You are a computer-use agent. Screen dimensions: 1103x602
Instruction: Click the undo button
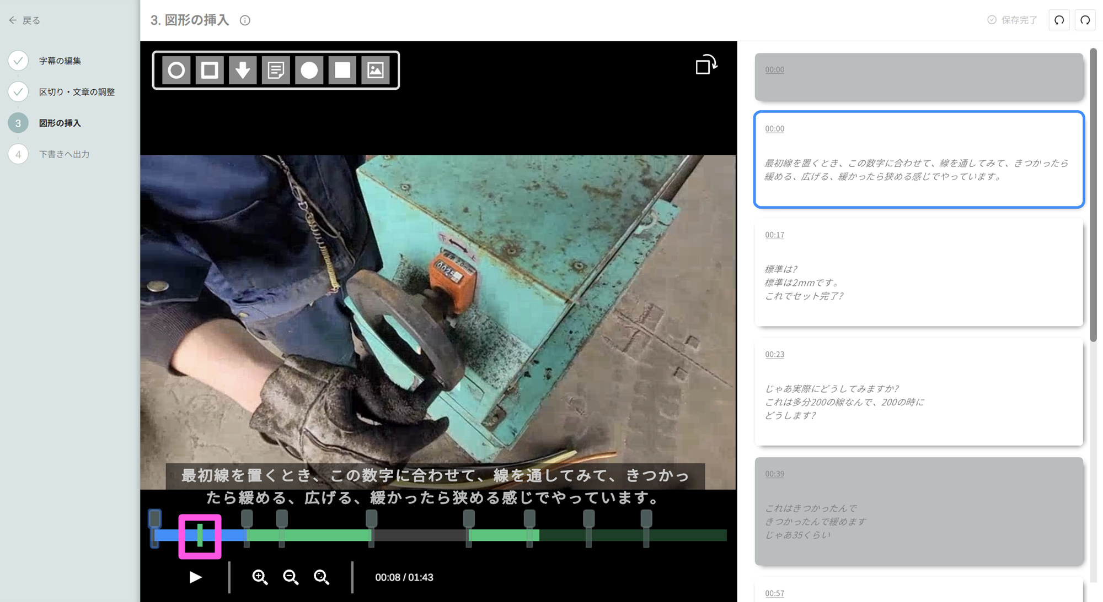point(1059,20)
